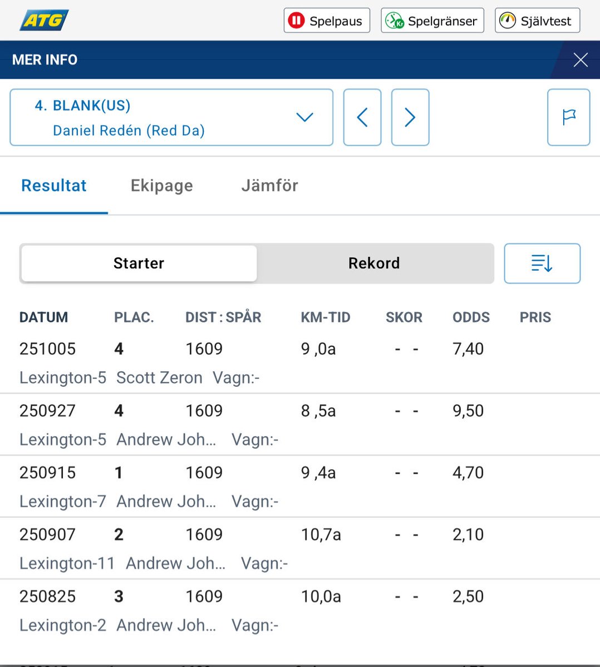
Task: Expand the horse selector dropdown for Blank(US)
Action: click(171, 117)
